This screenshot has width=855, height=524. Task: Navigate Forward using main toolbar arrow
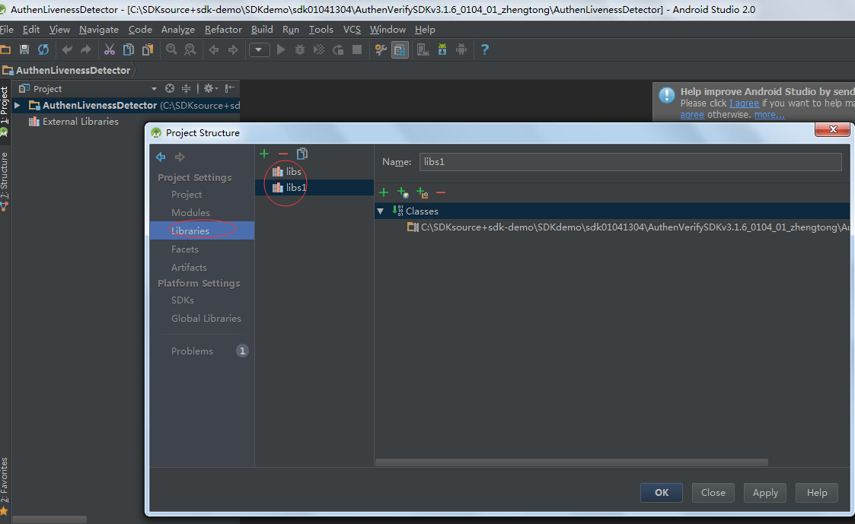[233, 49]
